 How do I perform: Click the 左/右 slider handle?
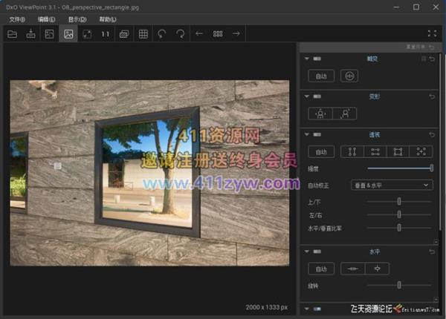pyautogui.click(x=399, y=214)
